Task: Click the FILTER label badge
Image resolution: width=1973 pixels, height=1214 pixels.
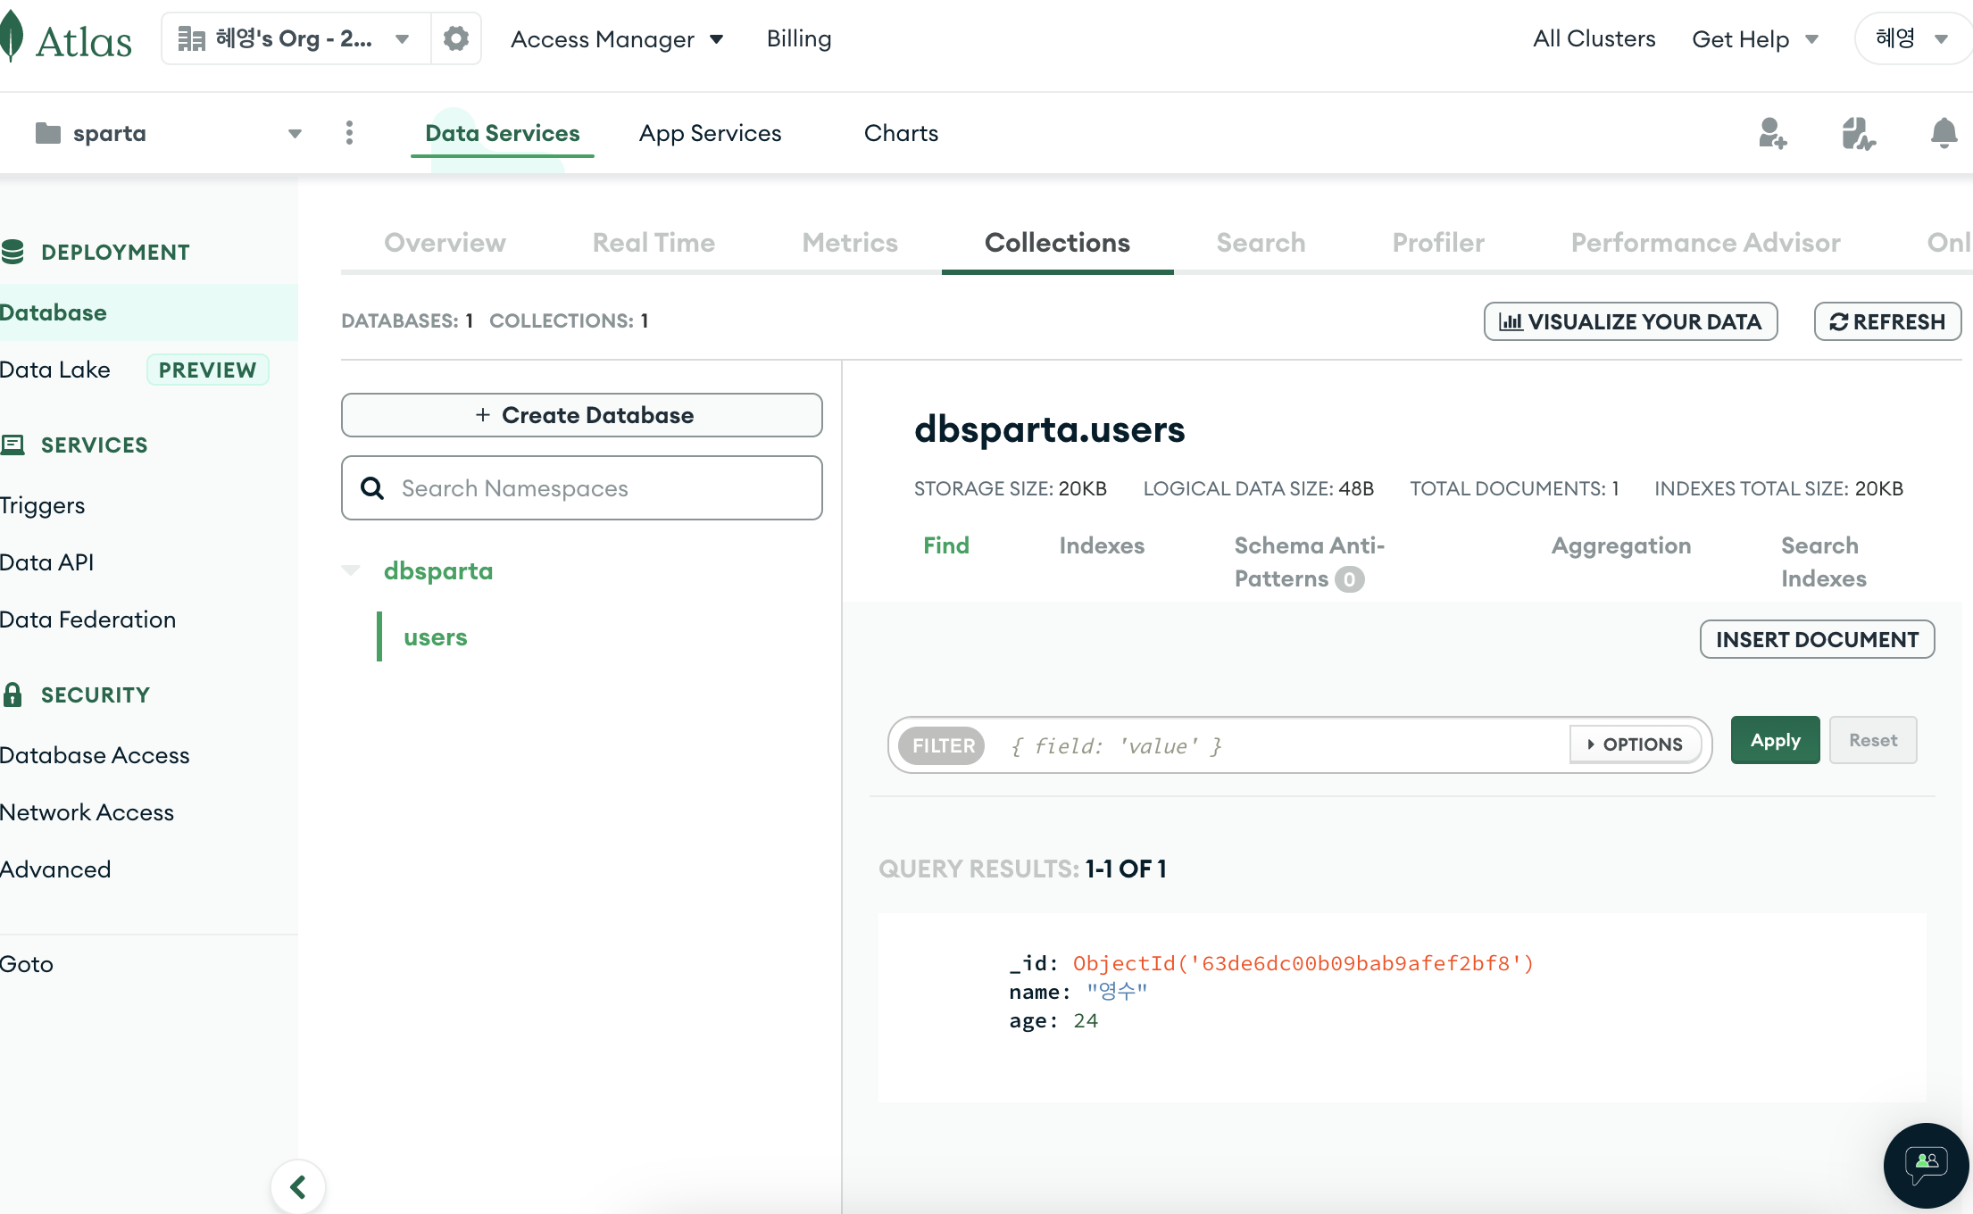Action: click(942, 745)
